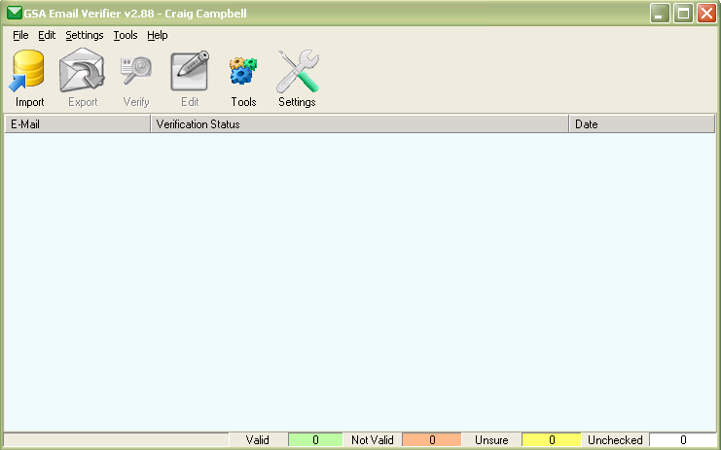Click the Export envelope icon

point(83,70)
